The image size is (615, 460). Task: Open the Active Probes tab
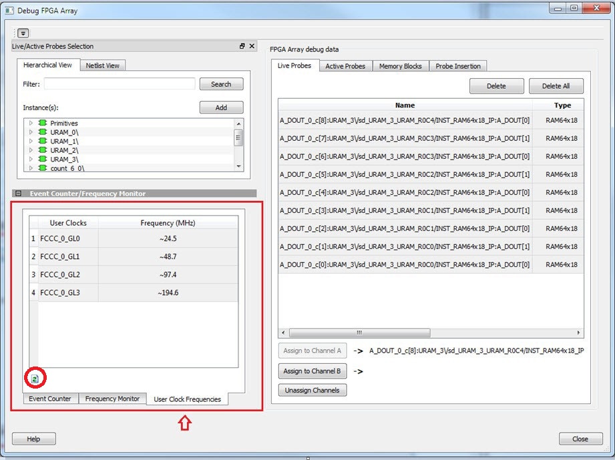coord(345,66)
